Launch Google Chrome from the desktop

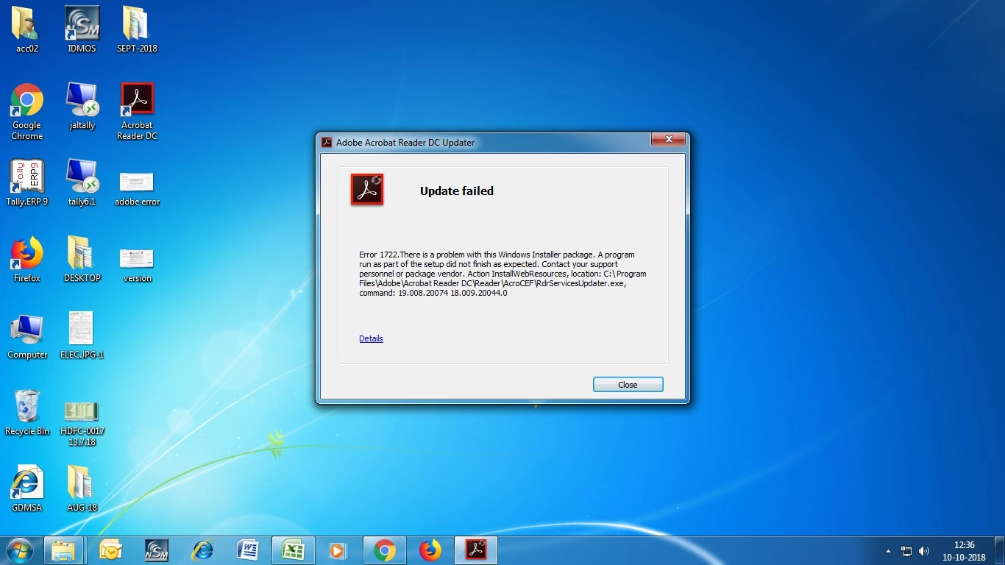point(27,112)
